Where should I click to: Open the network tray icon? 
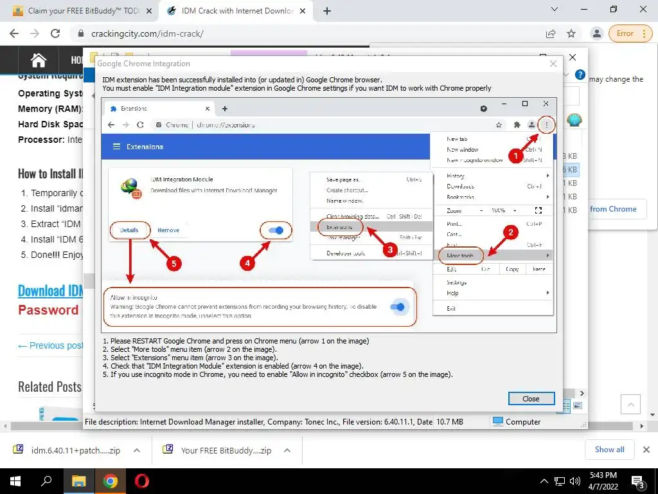coord(560,481)
